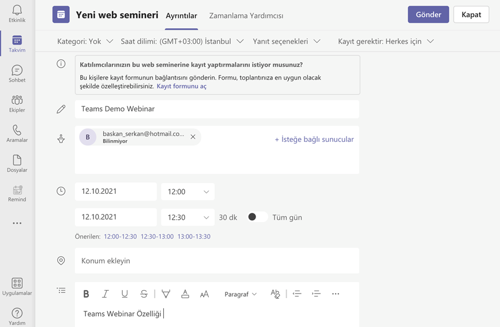This screenshot has height=327, width=500.
Task: Apply italic formatting in description editor
Action: tap(105, 294)
